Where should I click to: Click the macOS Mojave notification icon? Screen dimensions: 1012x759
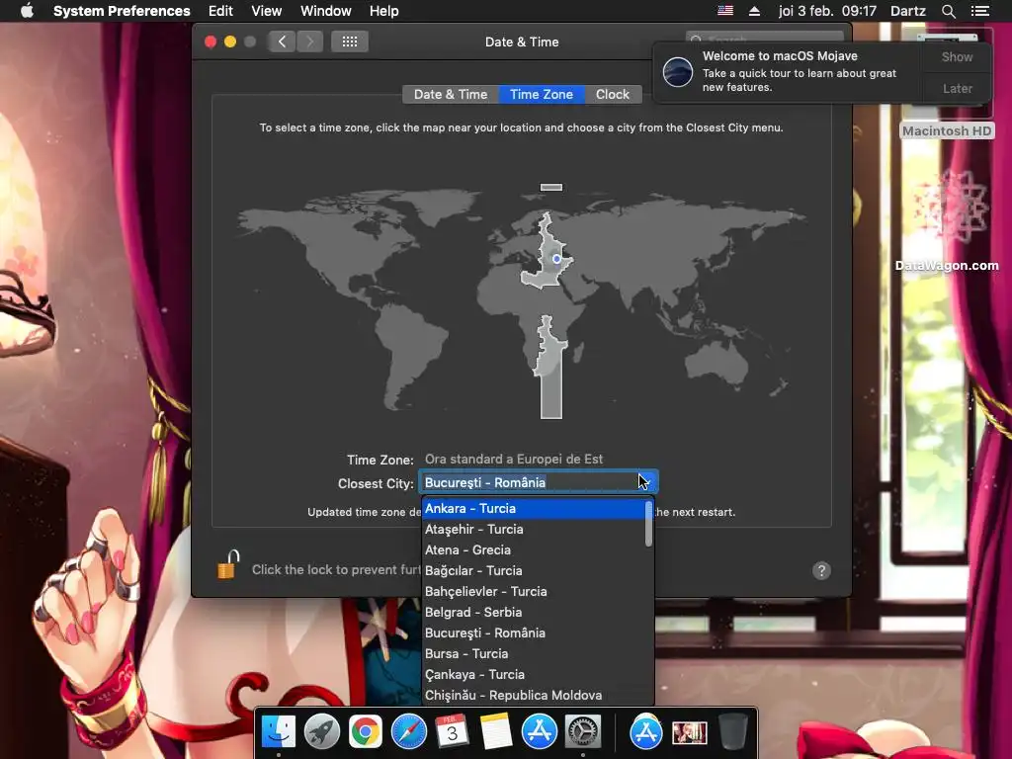(678, 71)
